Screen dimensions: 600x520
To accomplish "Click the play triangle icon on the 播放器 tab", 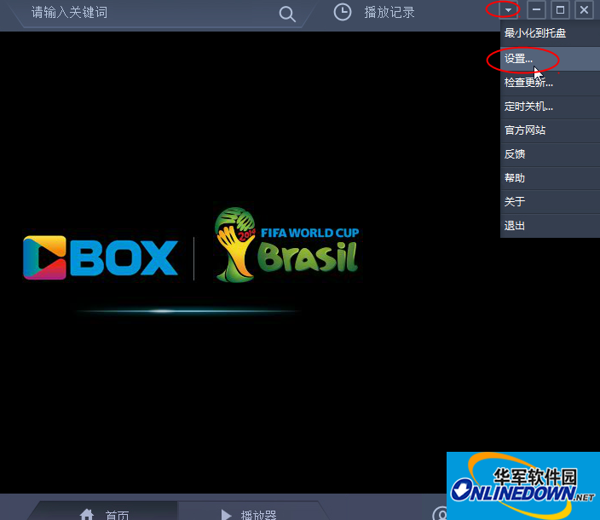I will tap(226, 514).
